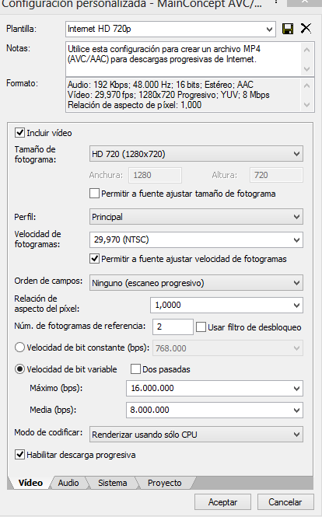Click Formato scroll up arrow
Image resolution: width=322 pixels, height=517 pixels.
tap(306, 86)
